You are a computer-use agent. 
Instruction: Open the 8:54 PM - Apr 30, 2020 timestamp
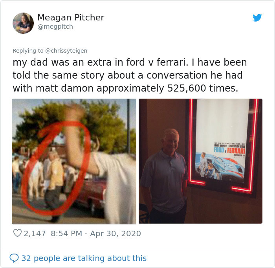pyautogui.click(x=96, y=233)
